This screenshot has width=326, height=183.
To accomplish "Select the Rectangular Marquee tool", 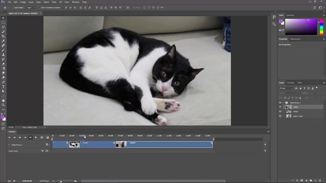I will (3, 22).
